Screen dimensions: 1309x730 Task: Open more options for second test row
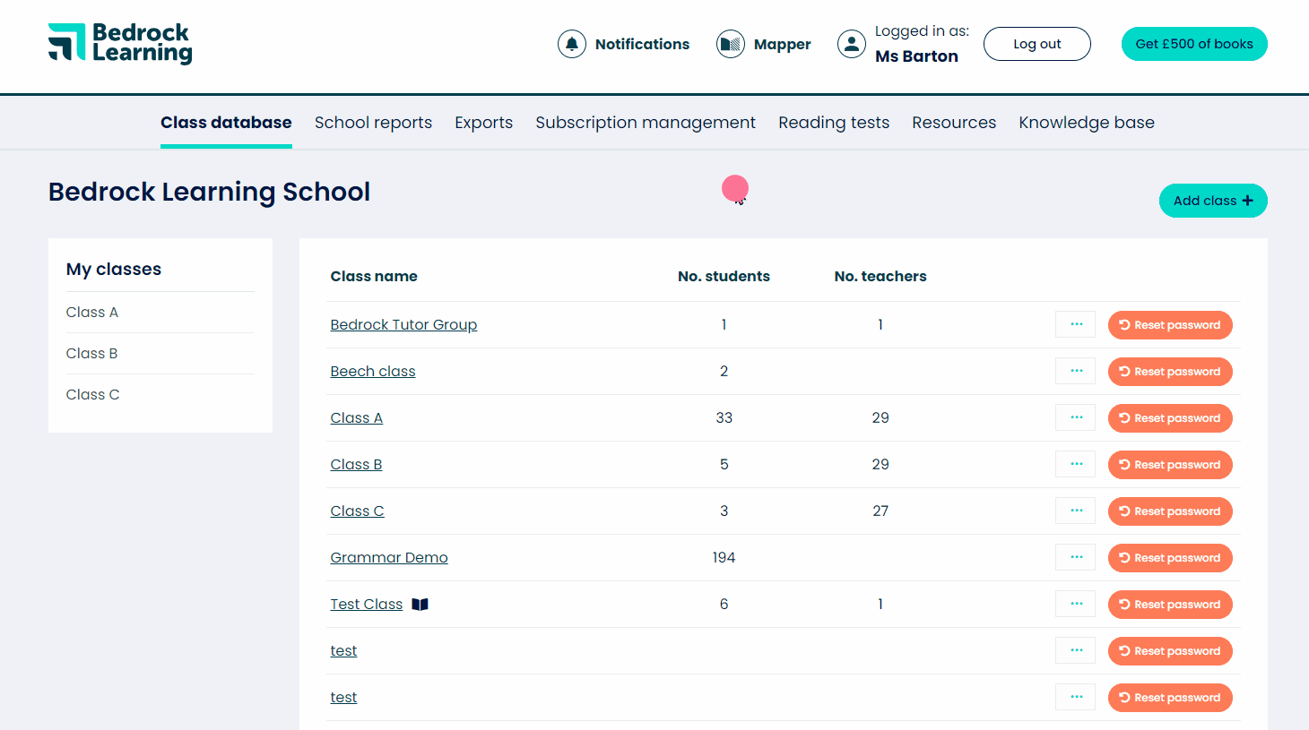tap(1076, 697)
